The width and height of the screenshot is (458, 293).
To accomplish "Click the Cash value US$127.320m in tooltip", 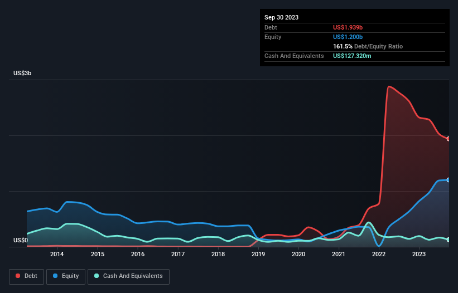I will coord(352,56).
